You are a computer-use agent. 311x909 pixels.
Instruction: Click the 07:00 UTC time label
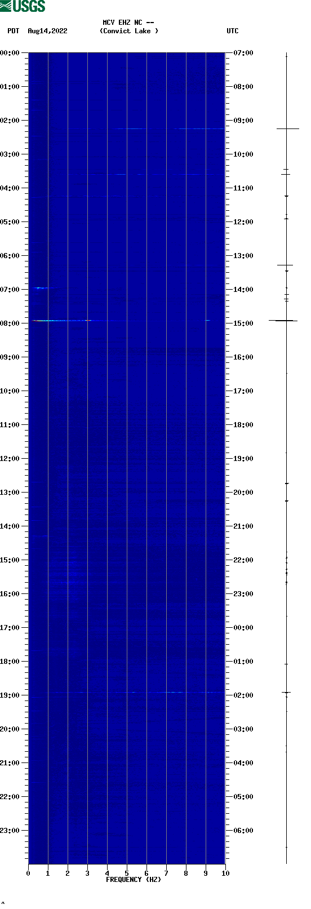(x=243, y=53)
